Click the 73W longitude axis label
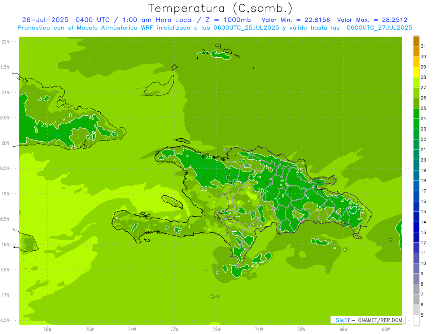The width and height of the screenshot is (433, 334). (174, 329)
